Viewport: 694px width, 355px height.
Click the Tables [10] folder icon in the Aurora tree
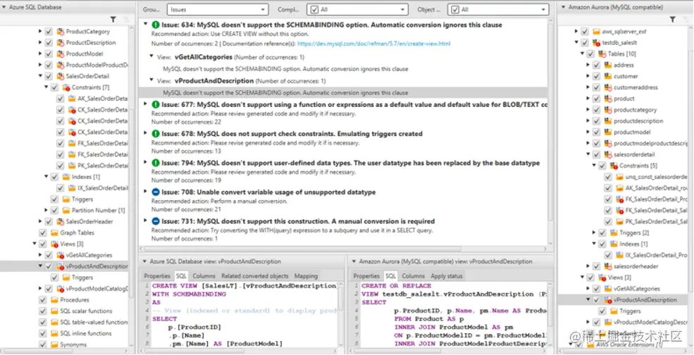[602, 54]
